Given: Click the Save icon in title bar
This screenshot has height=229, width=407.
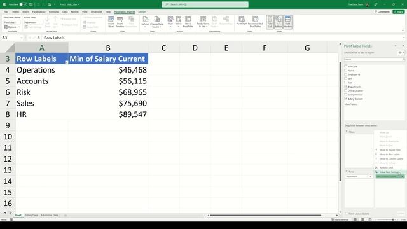Looking at the screenshot, I should [31, 4].
